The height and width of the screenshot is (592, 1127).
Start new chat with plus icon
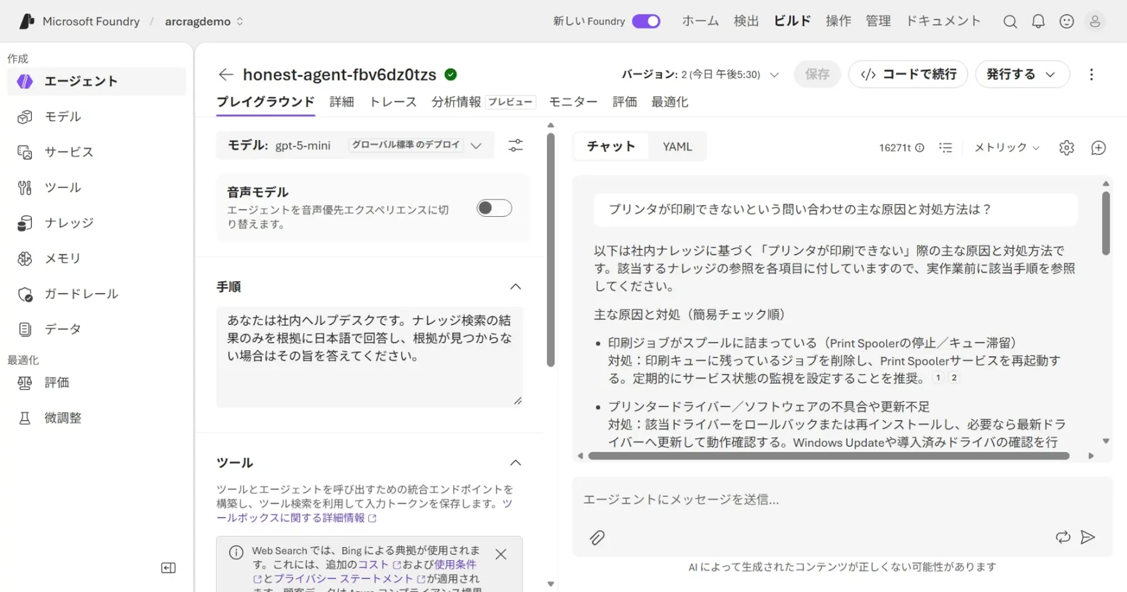point(1098,148)
